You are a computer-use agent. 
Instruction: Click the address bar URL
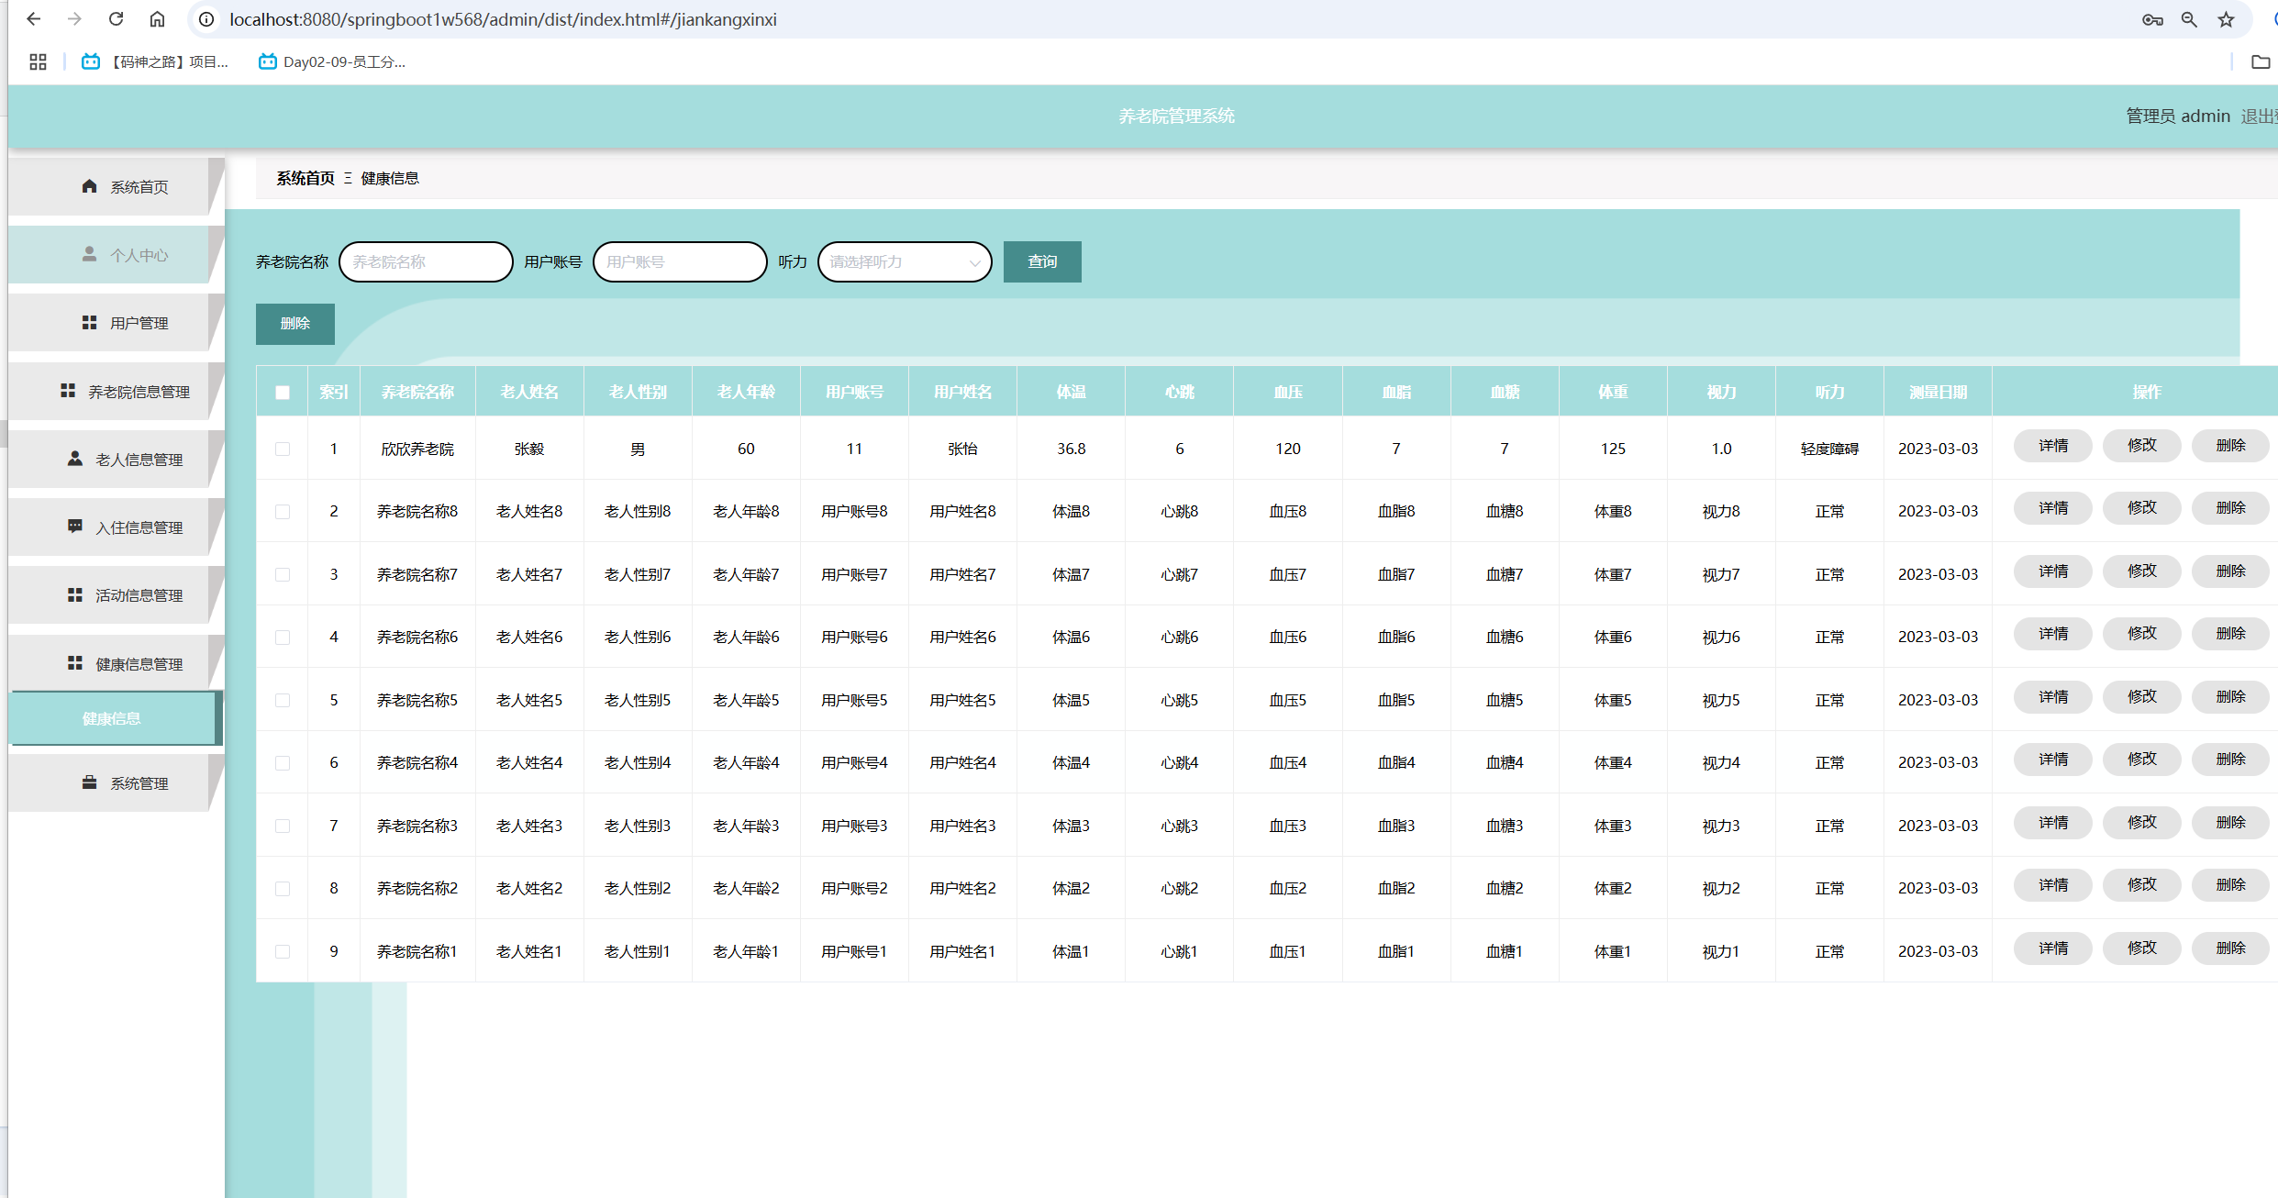click(x=503, y=19)
